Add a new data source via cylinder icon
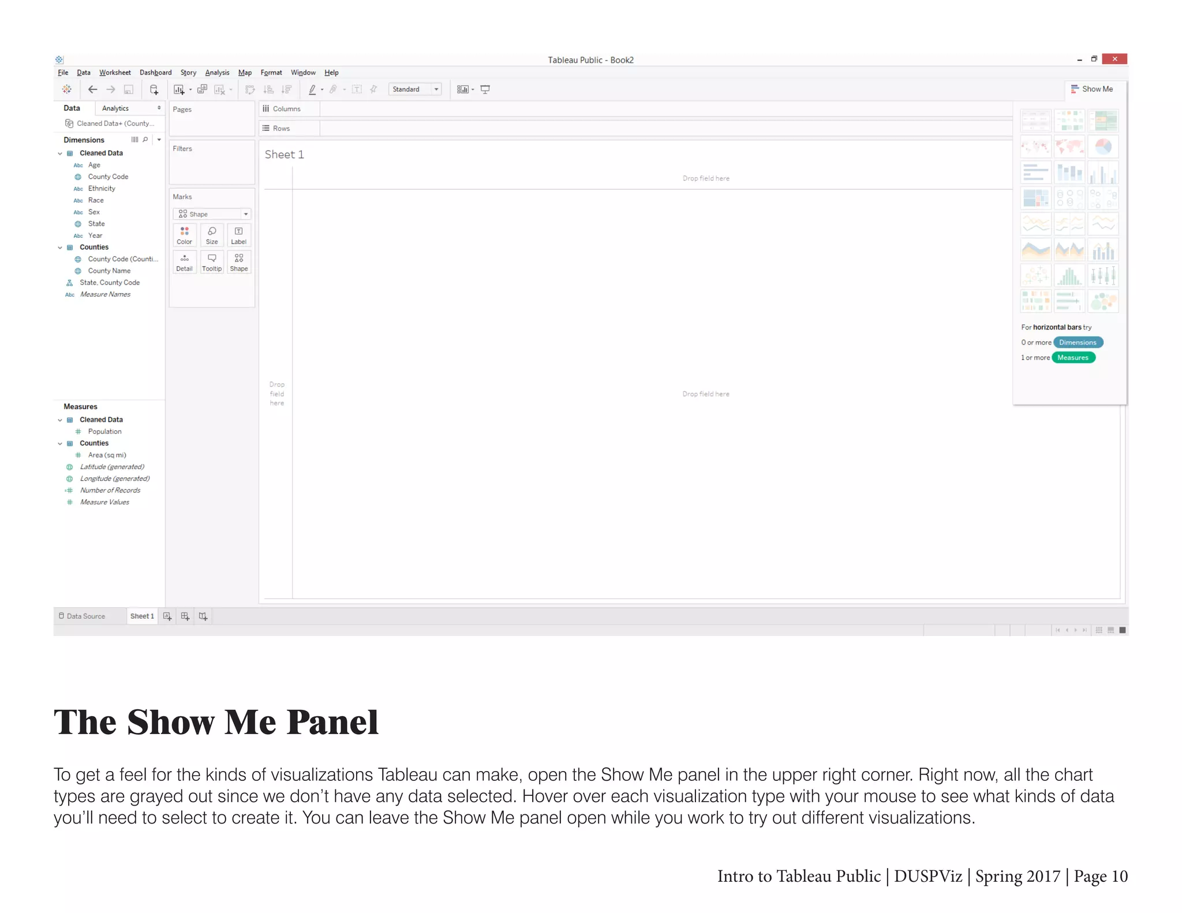 coord(154,89)
